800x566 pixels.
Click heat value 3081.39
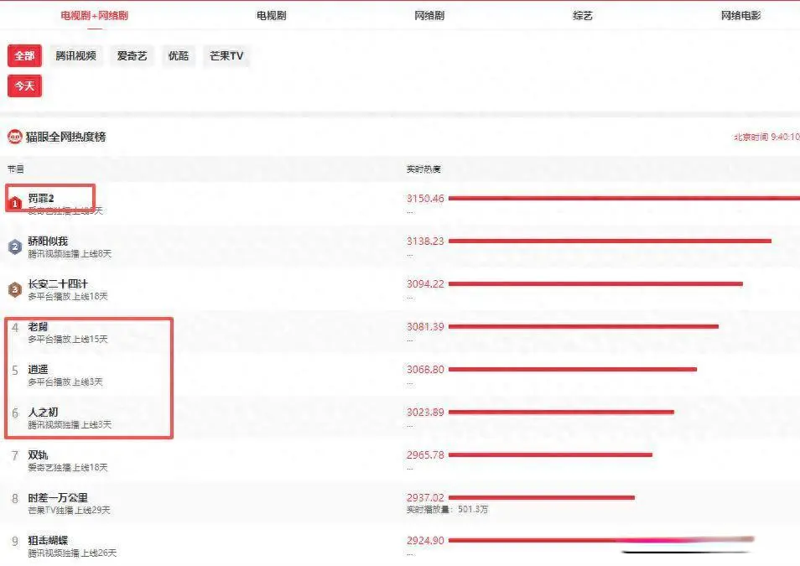pos(425,327)
